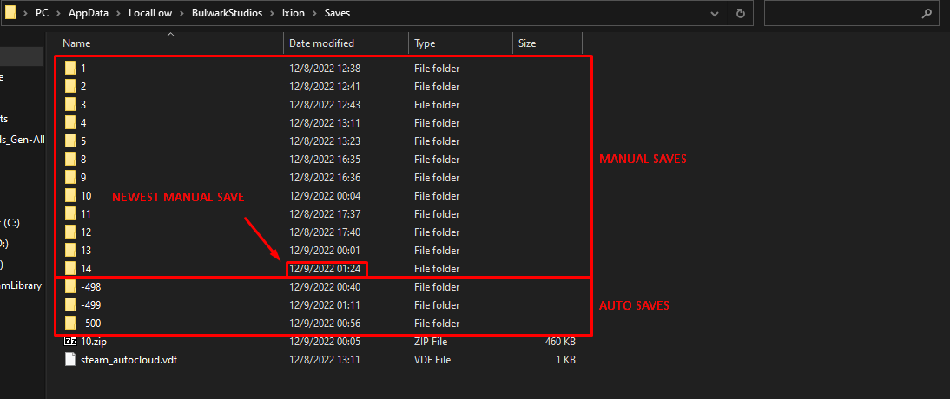Click the refresh button in address bar
Viewport: 950px width, 399px height.
point(740,14)
